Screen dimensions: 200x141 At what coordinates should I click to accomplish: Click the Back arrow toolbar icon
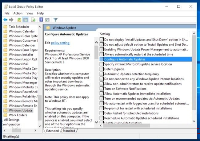[5, 20]
